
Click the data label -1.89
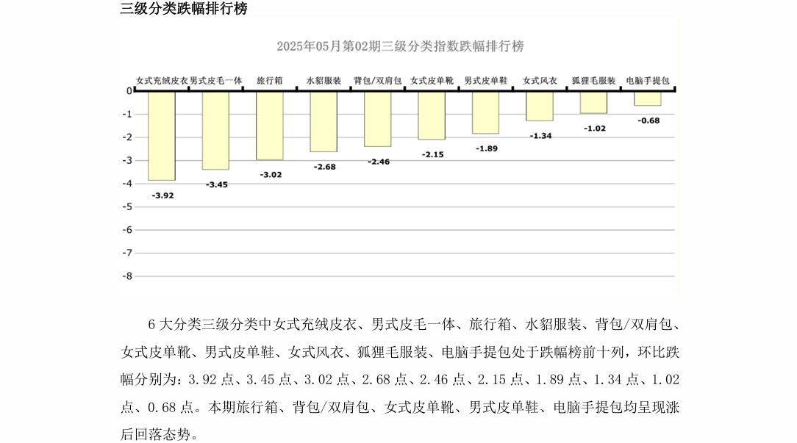click(487, 149)
